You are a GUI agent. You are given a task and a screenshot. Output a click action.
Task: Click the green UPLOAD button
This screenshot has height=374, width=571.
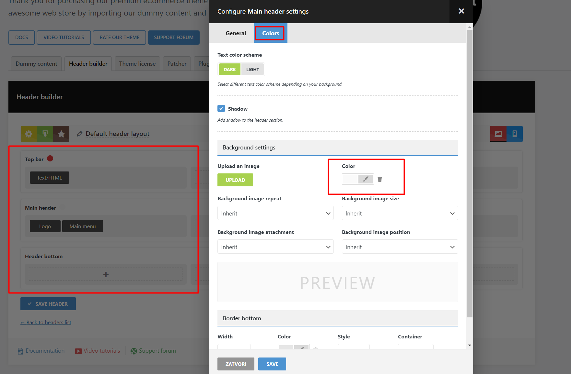point(235,180)
